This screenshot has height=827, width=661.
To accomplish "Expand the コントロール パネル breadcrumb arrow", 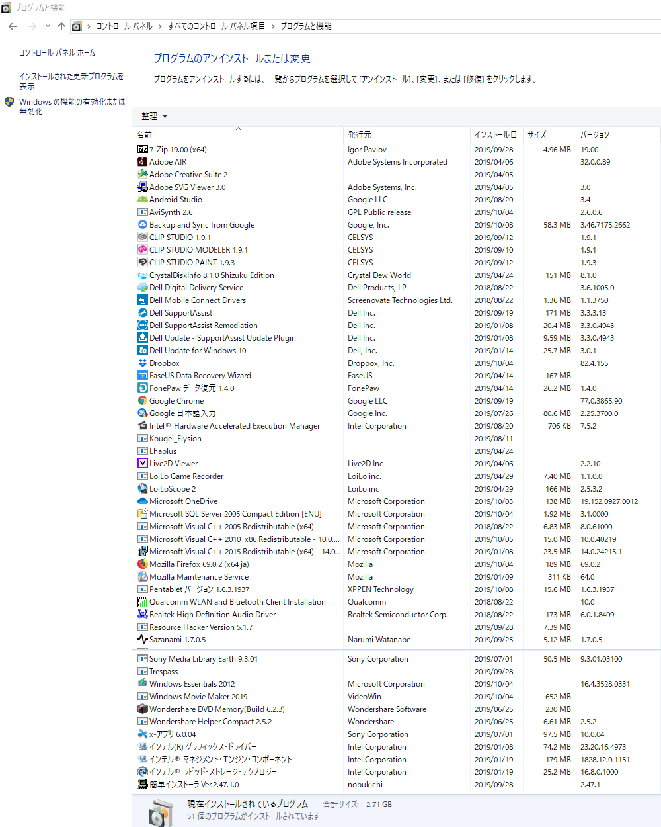I will [160, 26].
